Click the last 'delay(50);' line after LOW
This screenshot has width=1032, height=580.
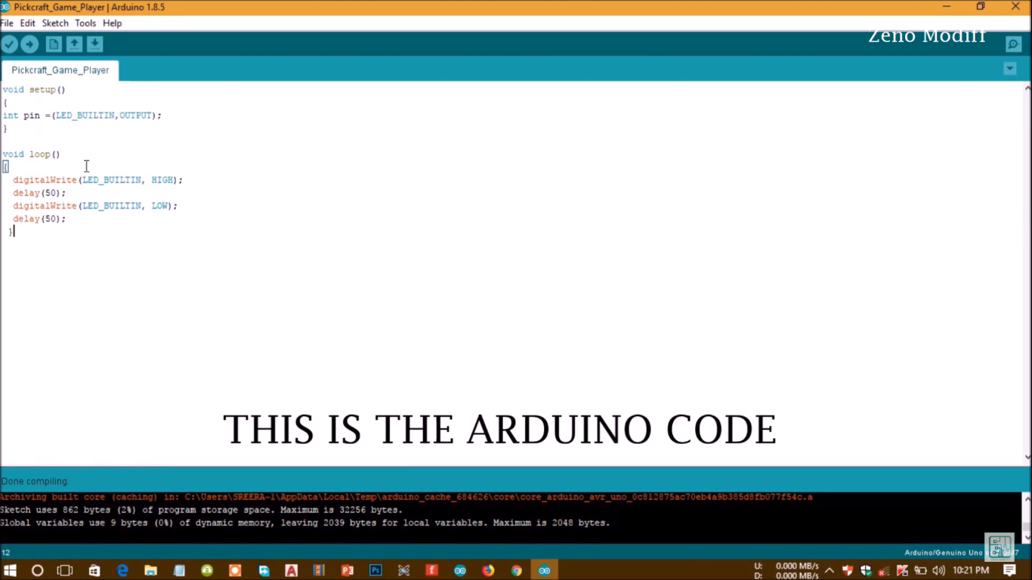point(39,219)
